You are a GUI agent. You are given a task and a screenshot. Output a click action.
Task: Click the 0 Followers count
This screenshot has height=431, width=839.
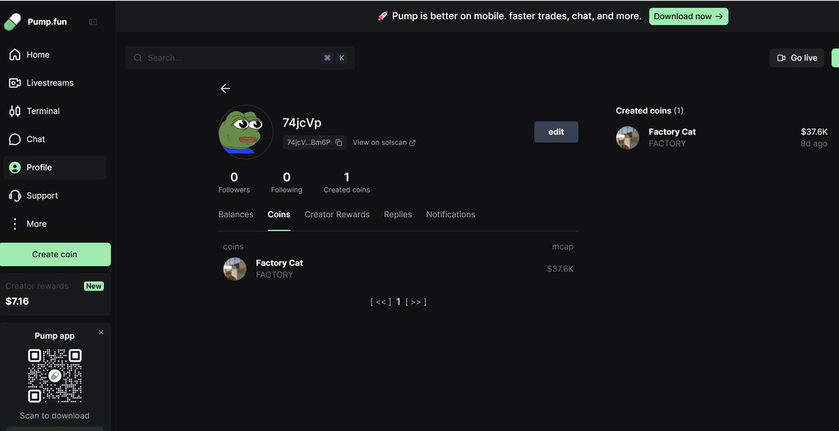[234, 182]
